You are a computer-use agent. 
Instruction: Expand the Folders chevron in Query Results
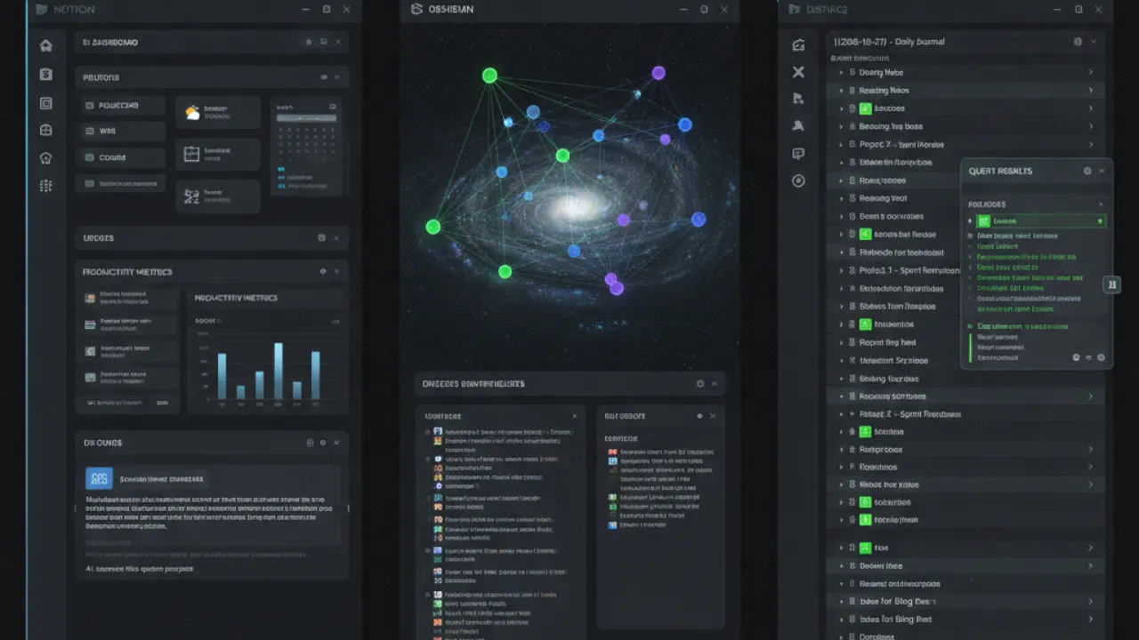[x=1100, y=204]
